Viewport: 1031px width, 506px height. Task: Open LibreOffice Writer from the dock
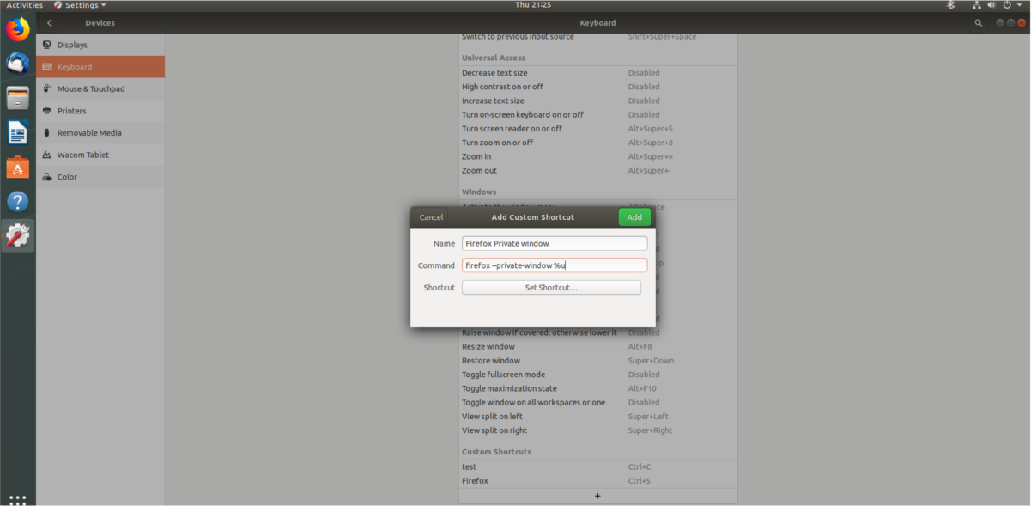[17, 132]
